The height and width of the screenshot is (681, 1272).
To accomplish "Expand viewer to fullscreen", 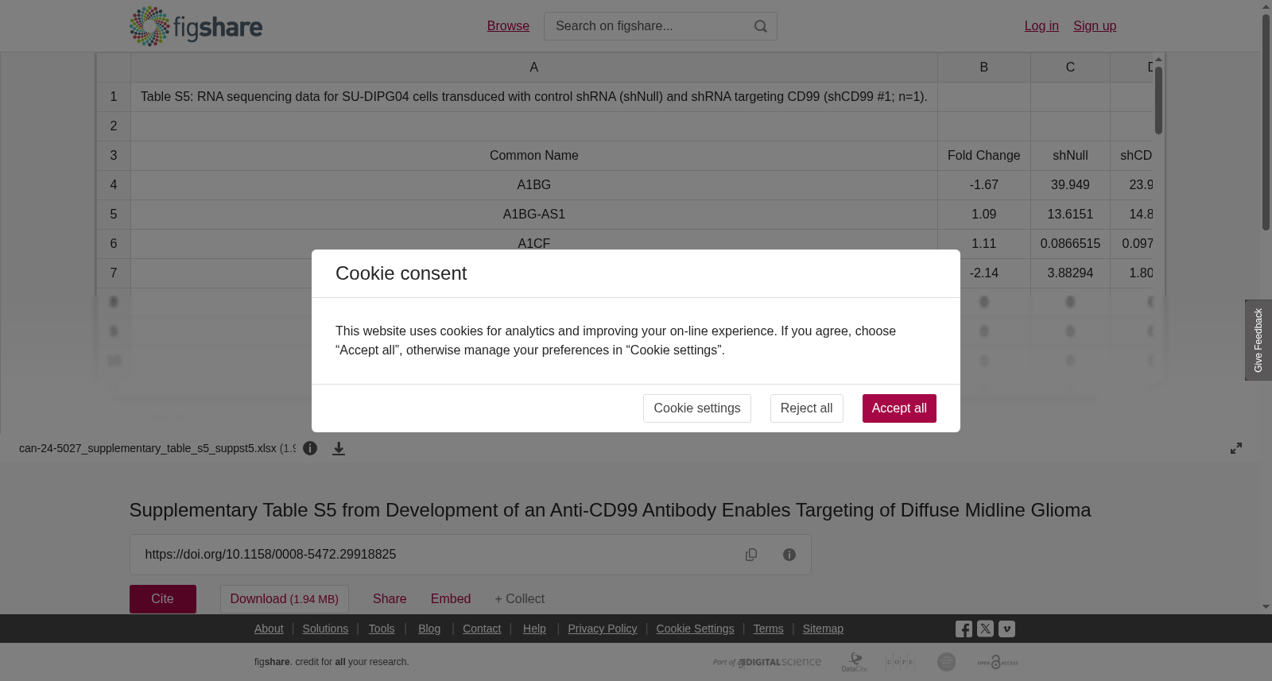I will pyautogui.click(x=1236, y=448).
